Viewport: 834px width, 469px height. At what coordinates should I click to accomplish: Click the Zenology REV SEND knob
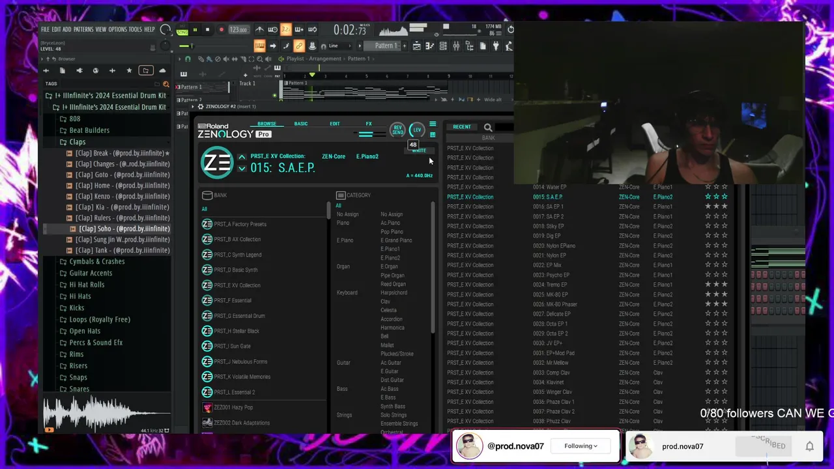tap(397, 130)
